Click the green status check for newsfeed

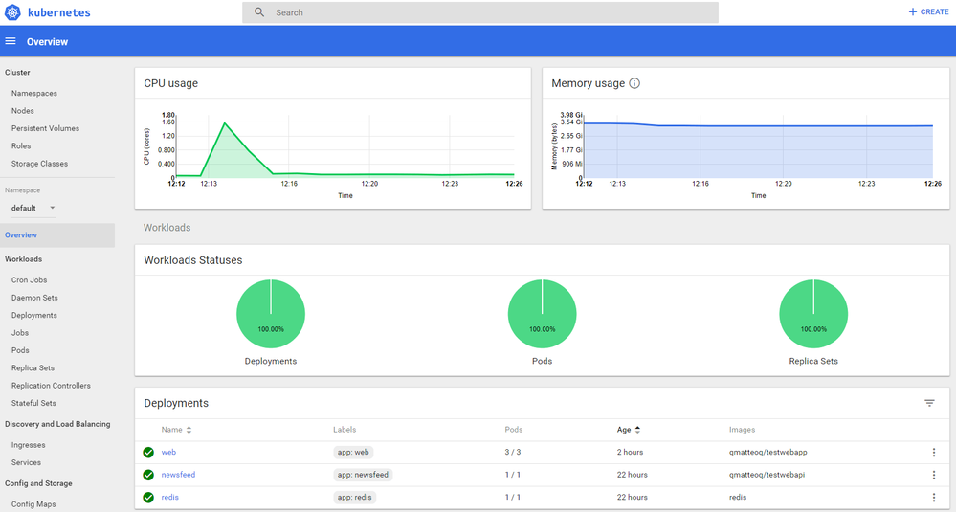coord(148,475)
